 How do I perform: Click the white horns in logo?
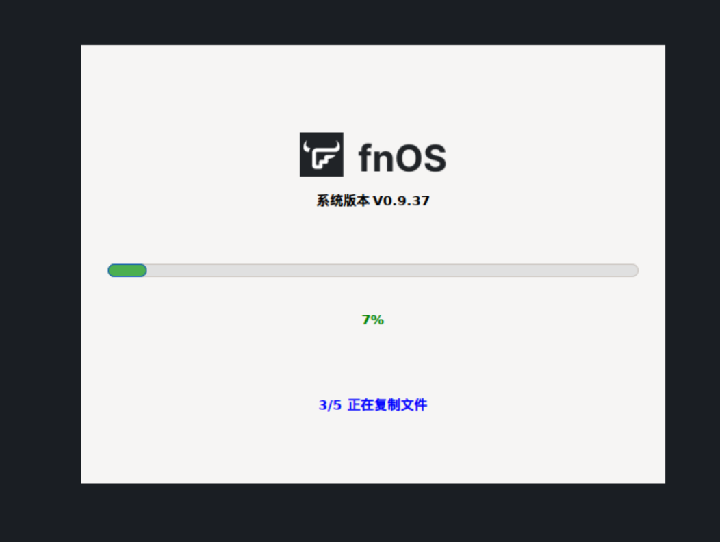click(x=322, y=147)
